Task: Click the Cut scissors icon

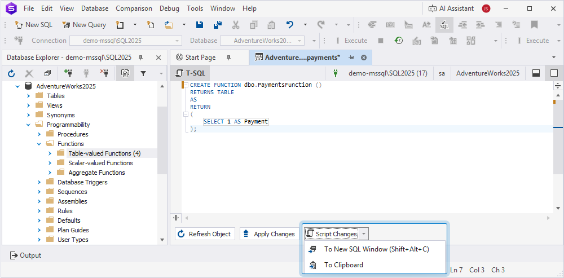Action: pyautogui.click(x=236, y=25)
